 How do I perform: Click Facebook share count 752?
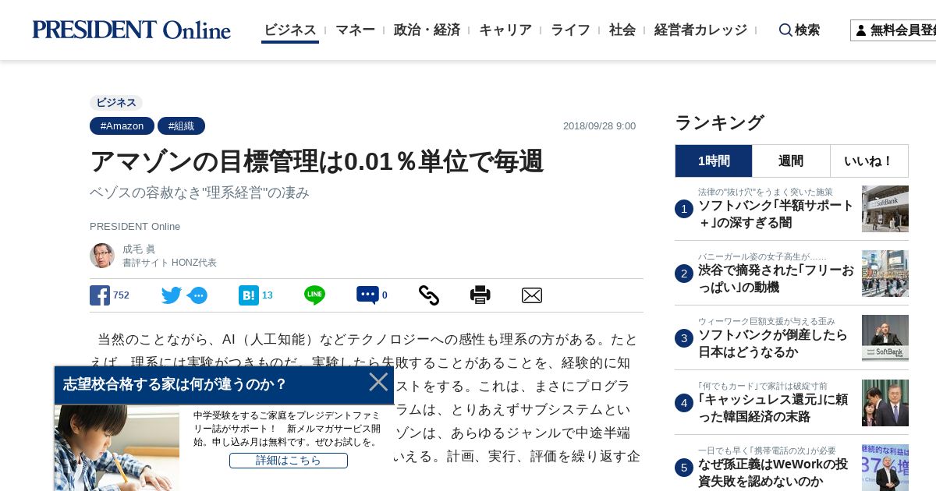(121, 295)
